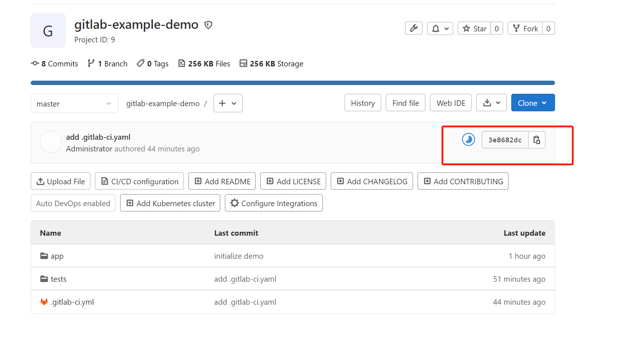Click the Project ID: 9 text
This screenshot has height=343, width=624.
(95, 40)
